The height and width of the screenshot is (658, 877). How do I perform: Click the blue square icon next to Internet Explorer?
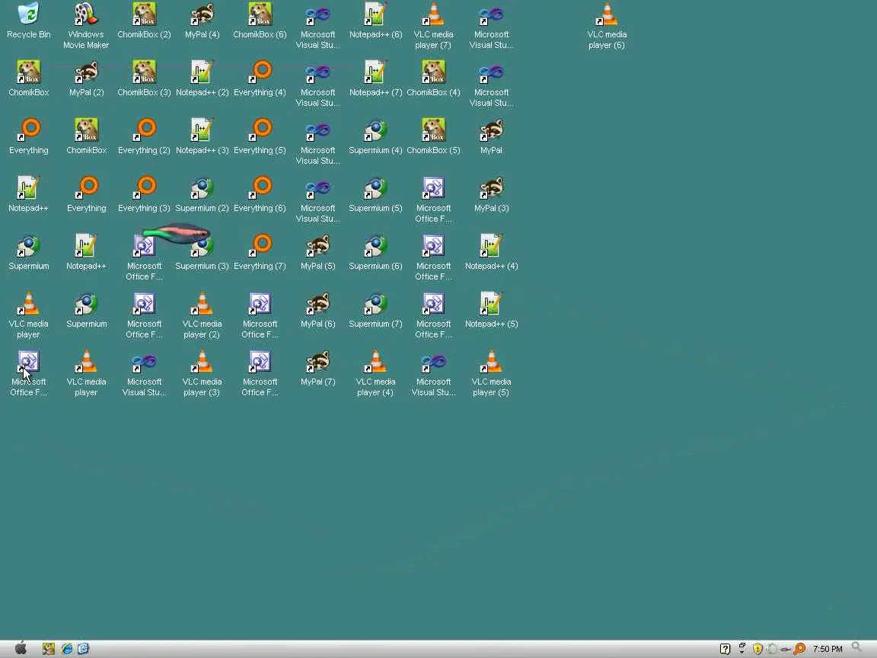(83, 649)
